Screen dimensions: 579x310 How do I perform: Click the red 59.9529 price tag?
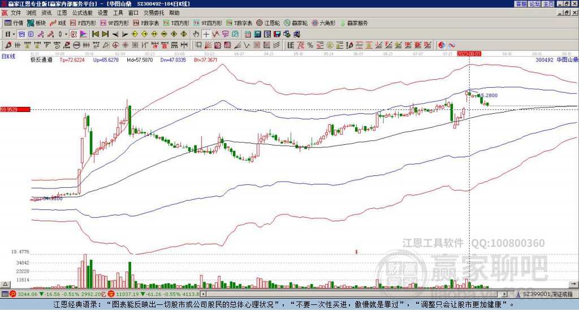pyautogui.click(x=15, y=109)
